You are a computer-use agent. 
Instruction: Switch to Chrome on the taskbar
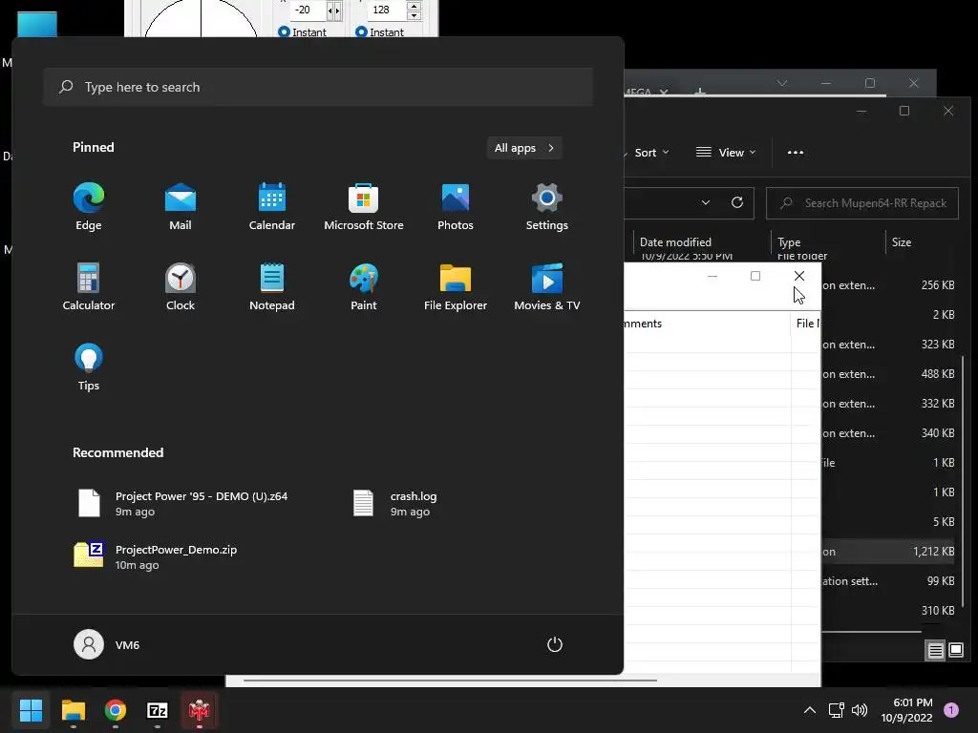coord(116,710)
